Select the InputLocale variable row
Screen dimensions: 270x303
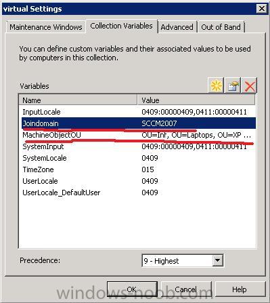click(139, 112)
